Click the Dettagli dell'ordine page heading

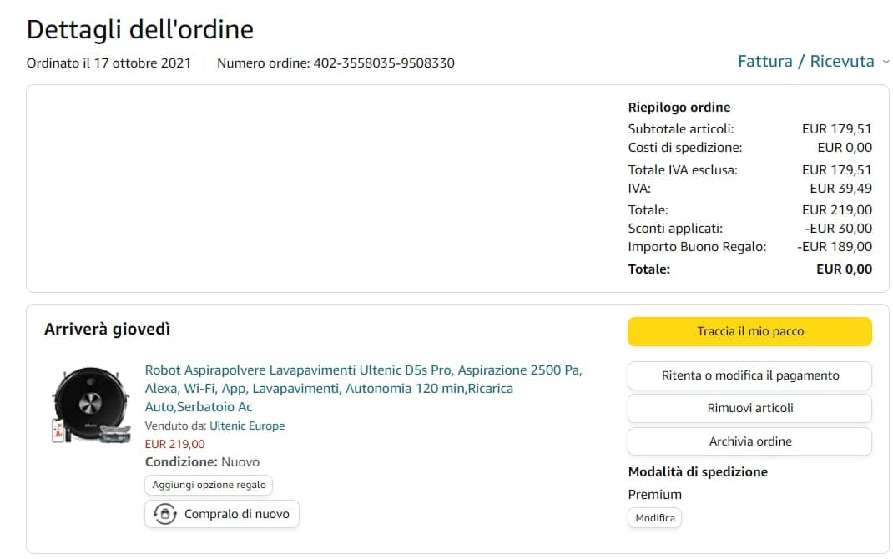coord(140,29)
